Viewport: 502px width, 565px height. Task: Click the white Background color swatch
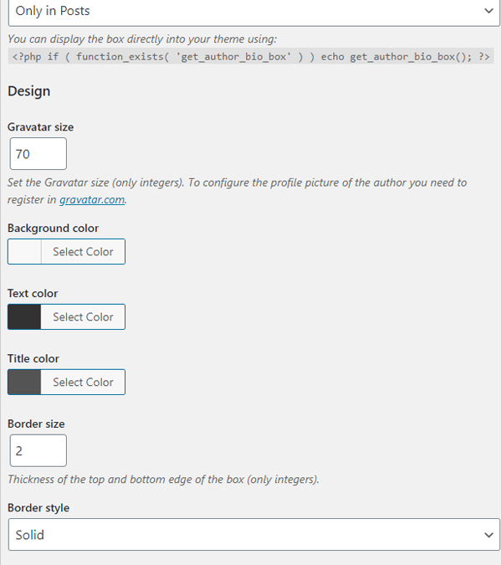click(x=24, y=251)
